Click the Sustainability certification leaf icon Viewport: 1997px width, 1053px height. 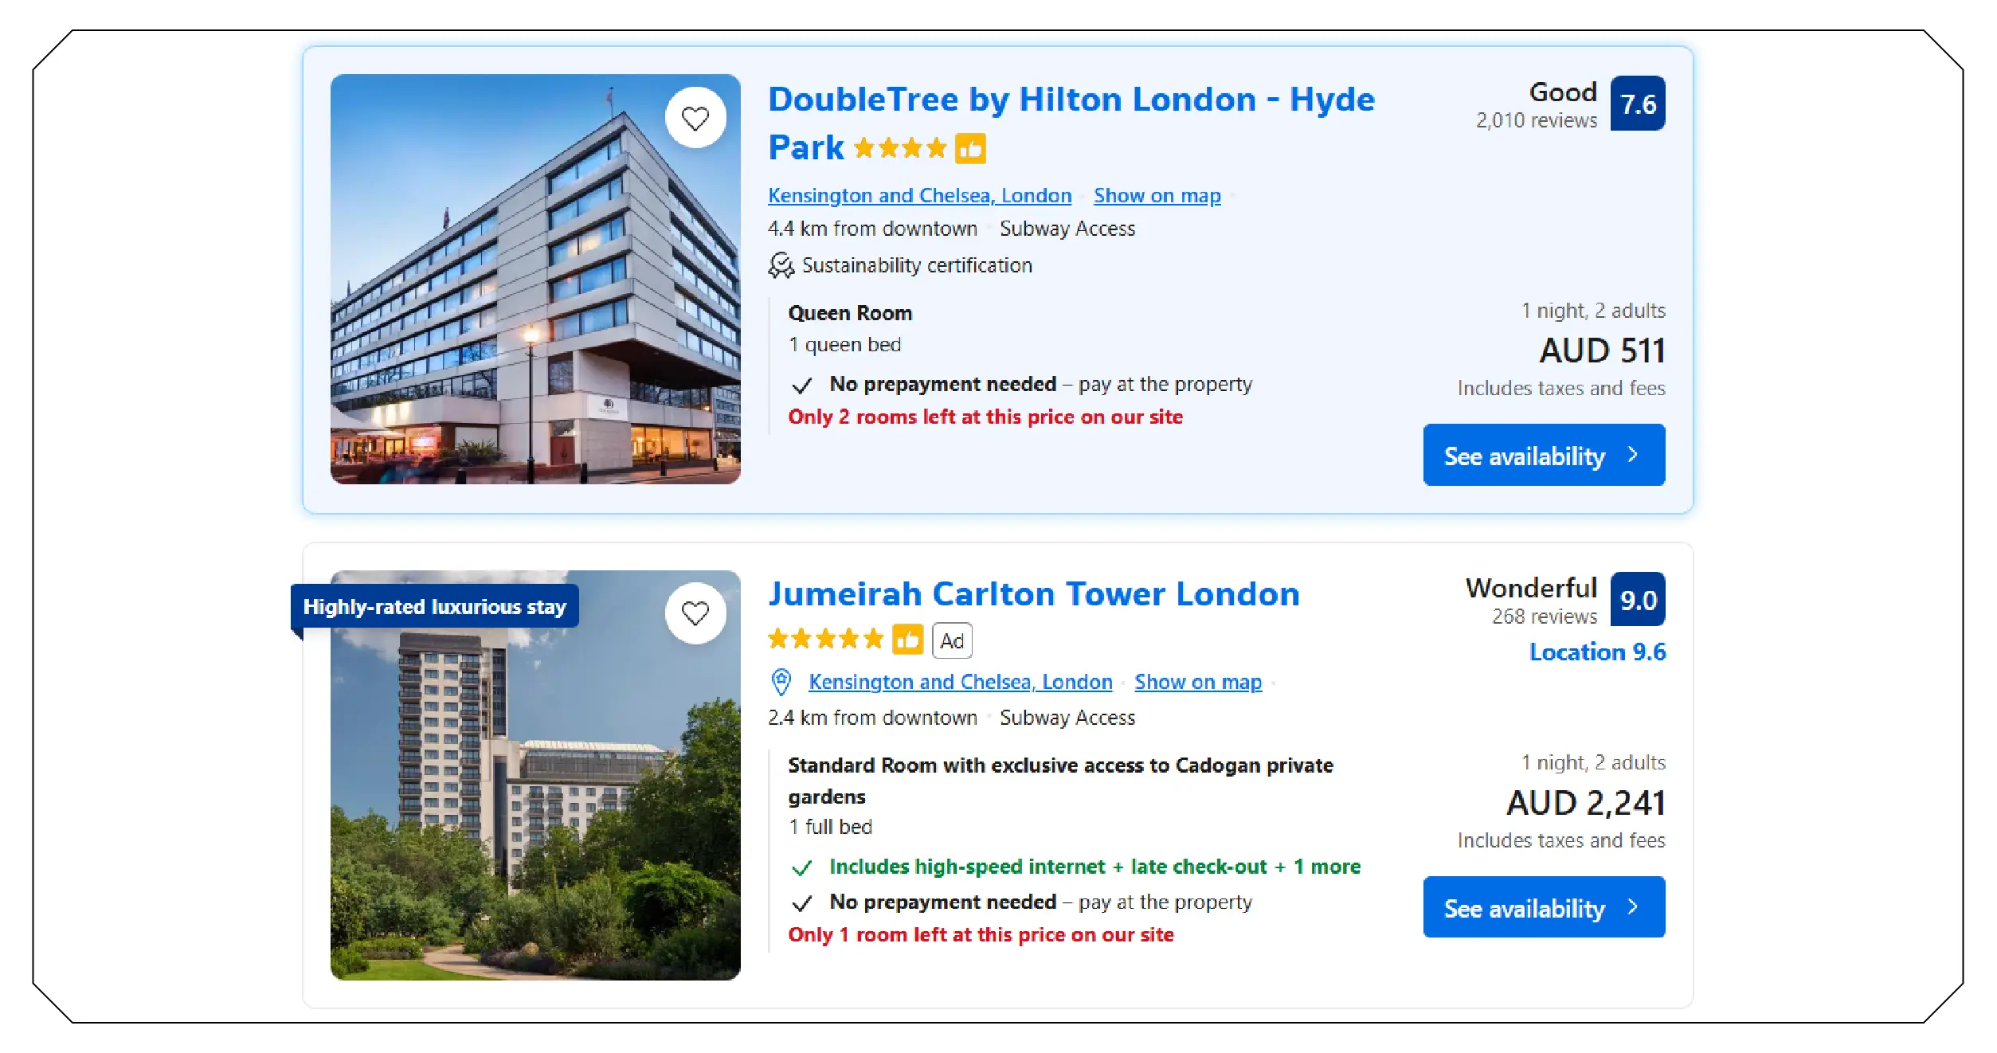click(781, 265)
